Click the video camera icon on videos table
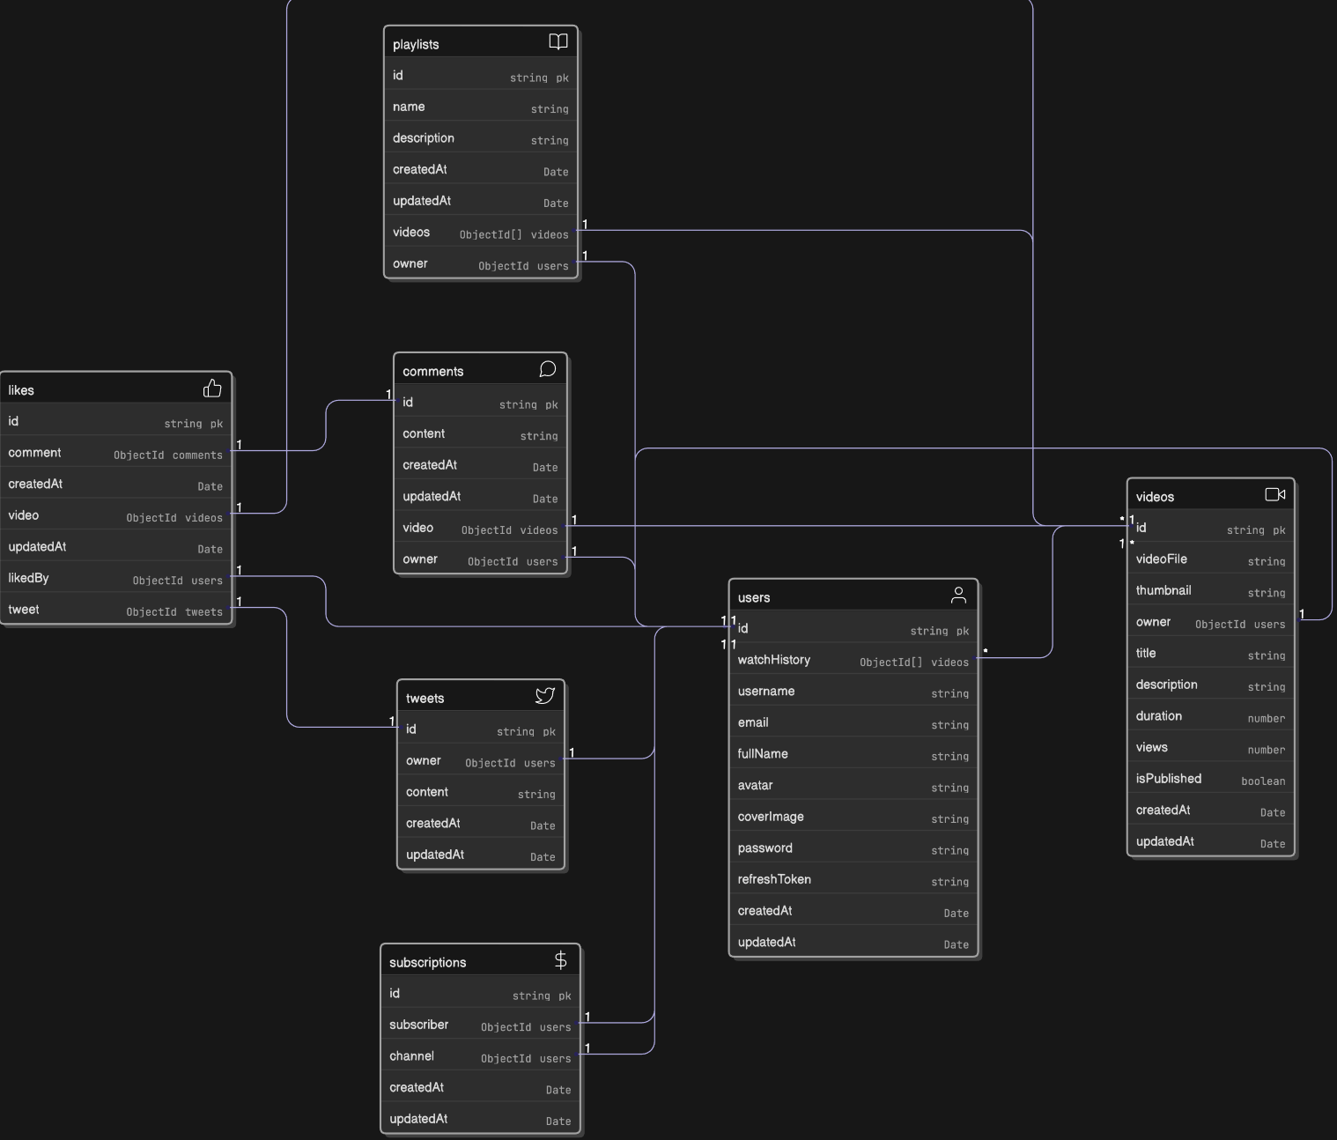 click(x=1274, y=494)
